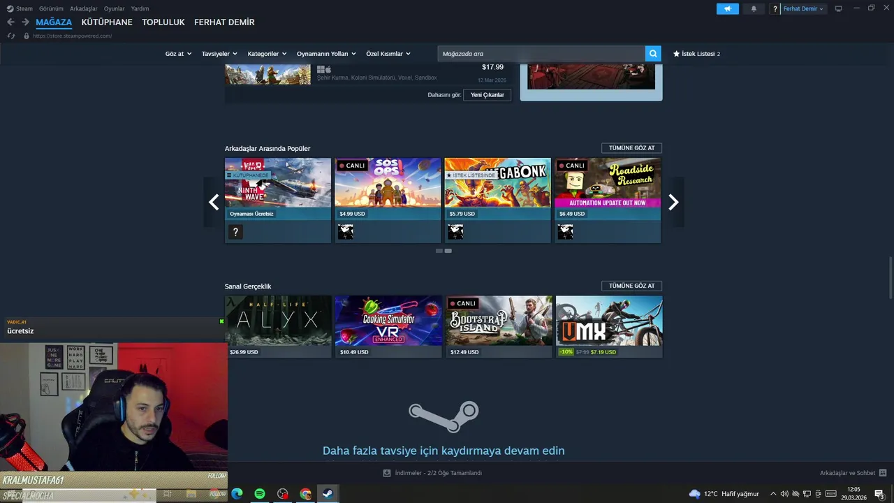Image resolution: width=894 pixels, height=503 pixels.
Task: Select first carousel page dot
Action: [x=439, y=251]
